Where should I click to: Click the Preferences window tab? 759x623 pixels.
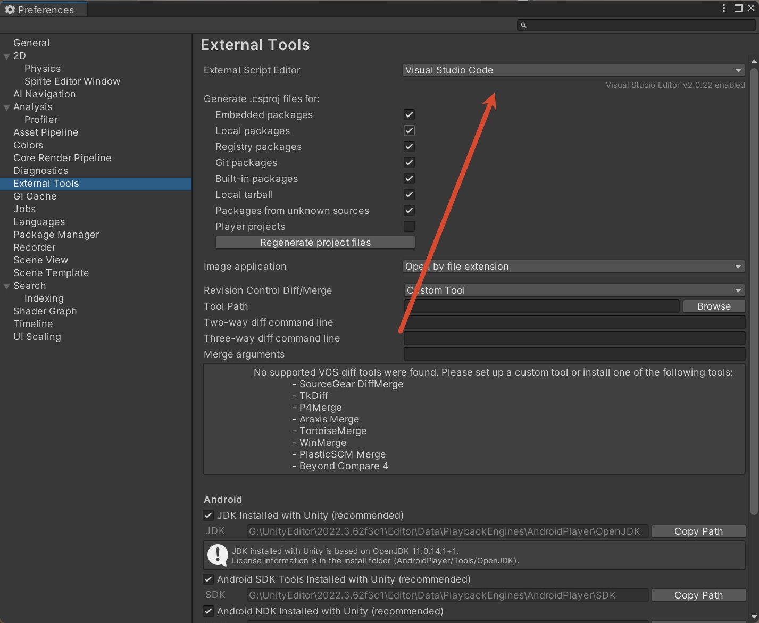[x=44, y=10]
